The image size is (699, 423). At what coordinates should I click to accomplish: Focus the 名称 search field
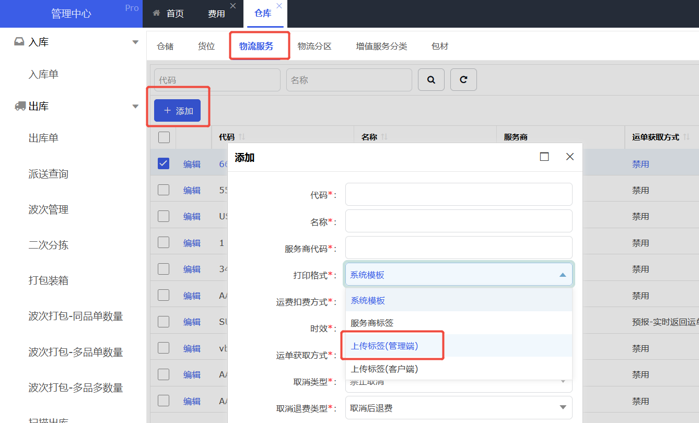coord(349,80)
